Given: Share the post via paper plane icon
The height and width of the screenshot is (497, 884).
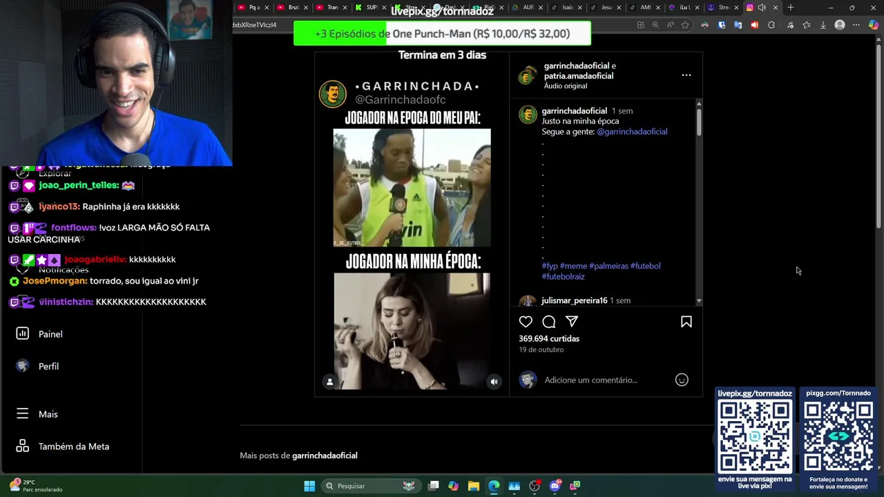Looking at the screenshot, I should (x=572, y=322).
